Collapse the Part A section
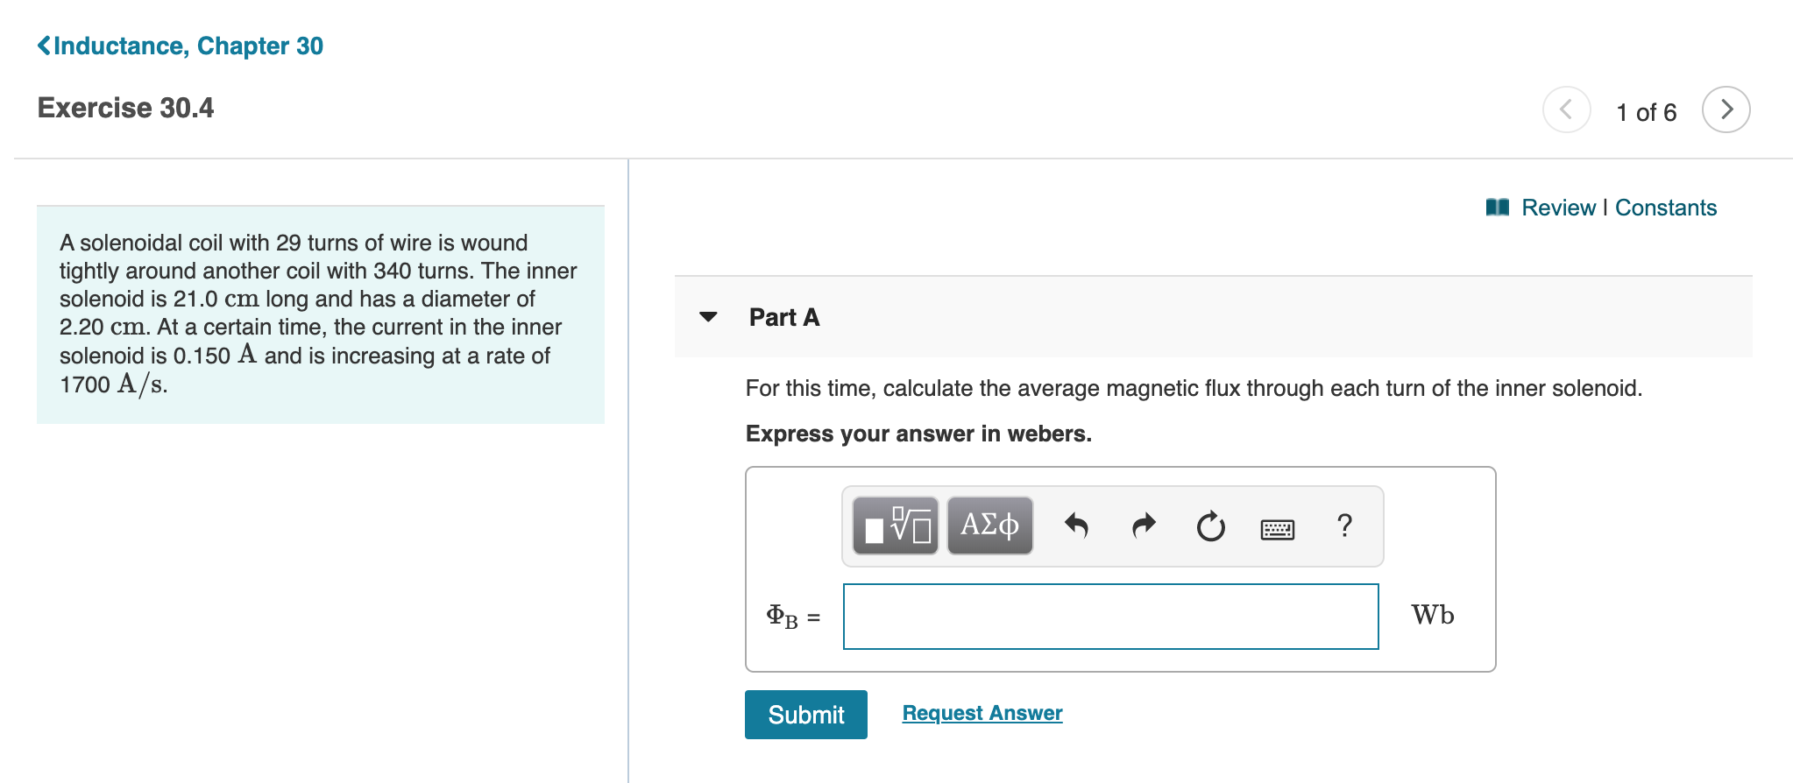 click(708, 318)
